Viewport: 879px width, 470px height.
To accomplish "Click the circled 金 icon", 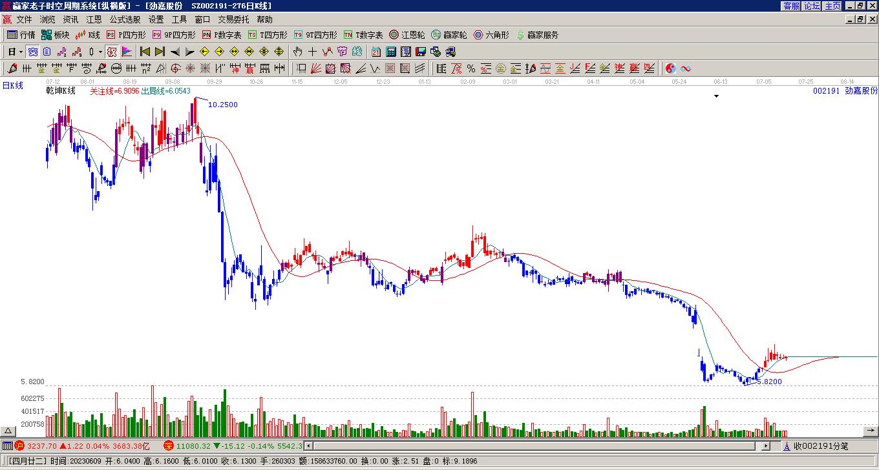I will [x=501, y=68].
